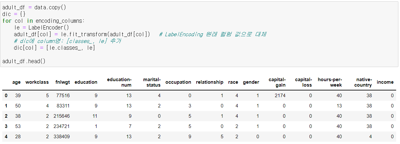Screen dimensions: 400x144
Task: Click the 'capital-loss' column header
Action: tap(303, 82)
